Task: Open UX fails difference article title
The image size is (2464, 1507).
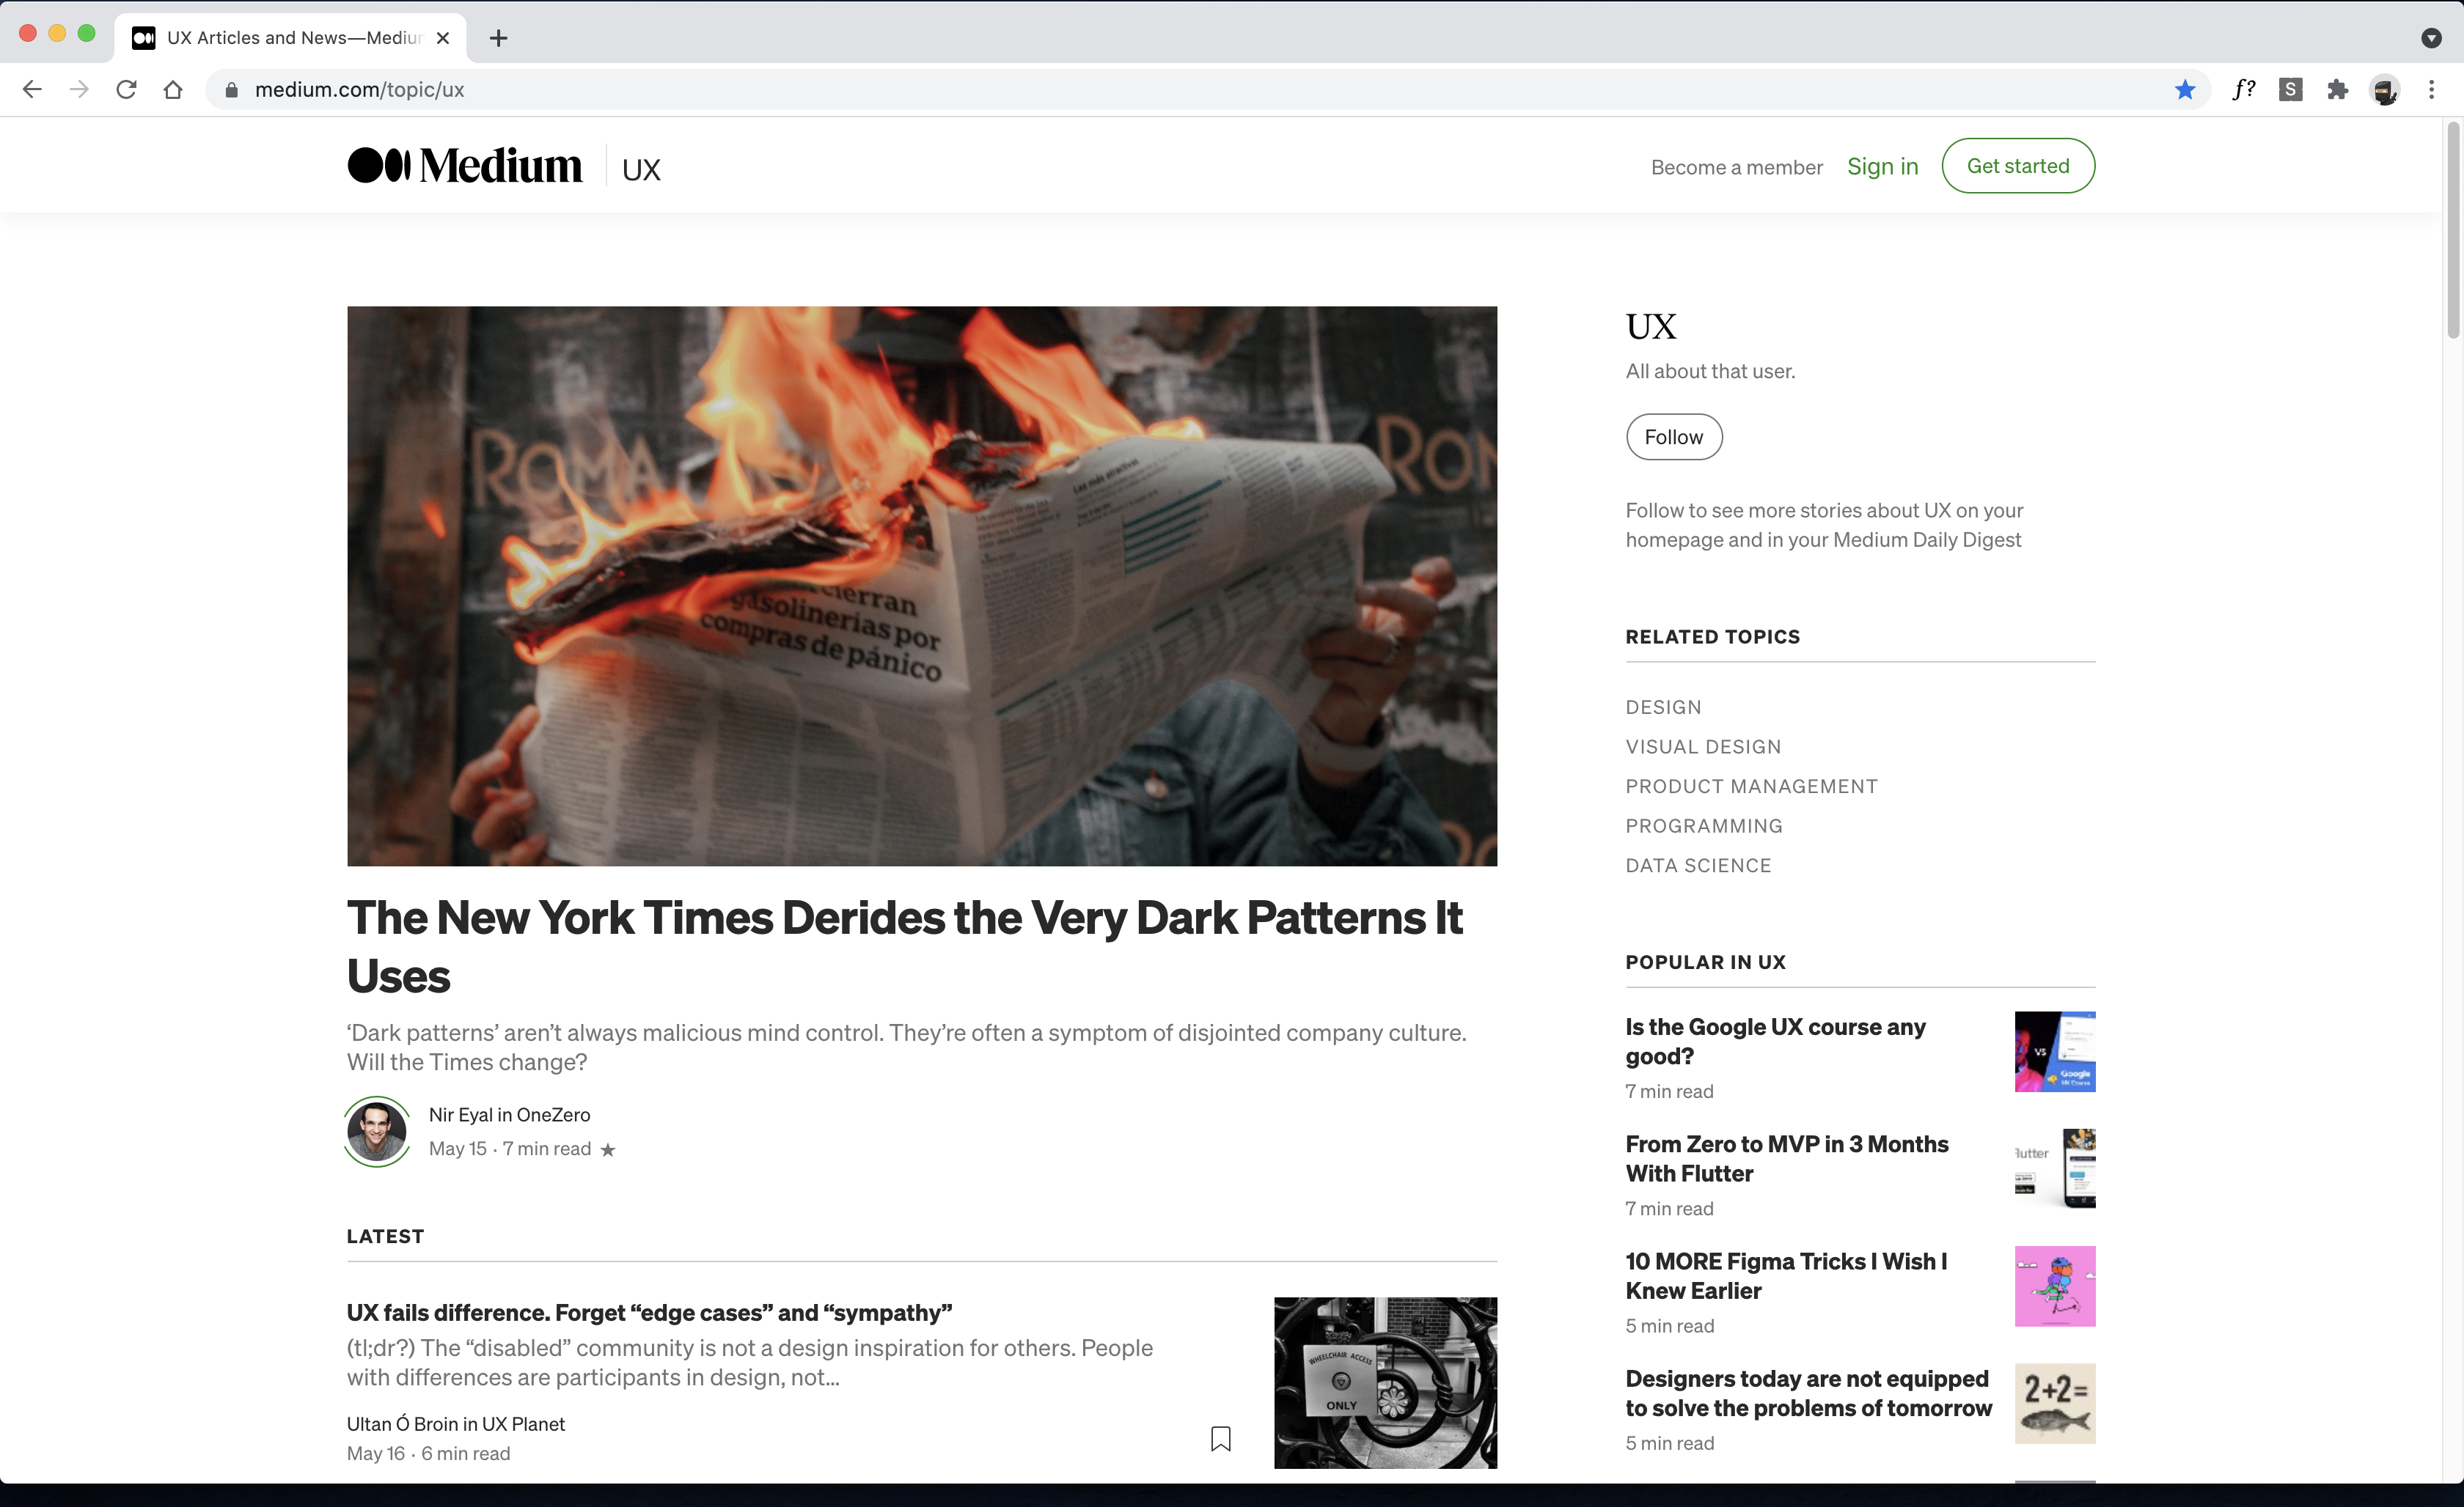Action: pyautogui.click(x=650, y=1312)
